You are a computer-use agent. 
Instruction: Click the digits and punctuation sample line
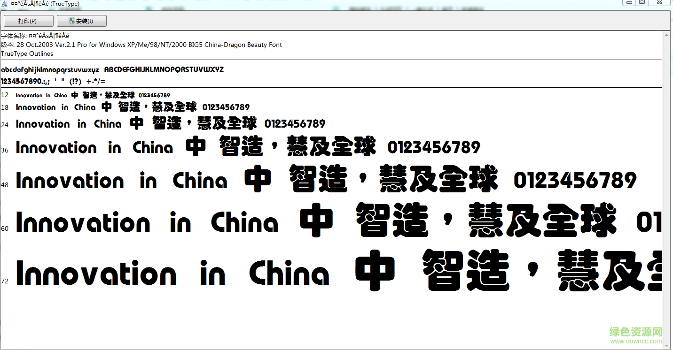(x=53, y=81)
